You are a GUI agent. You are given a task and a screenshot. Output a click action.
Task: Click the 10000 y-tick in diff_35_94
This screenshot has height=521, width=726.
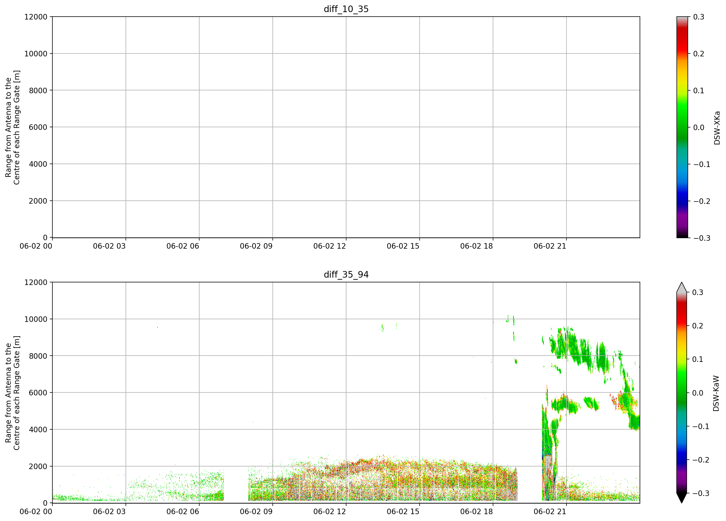pyautogui.click(x=36, y=319)
